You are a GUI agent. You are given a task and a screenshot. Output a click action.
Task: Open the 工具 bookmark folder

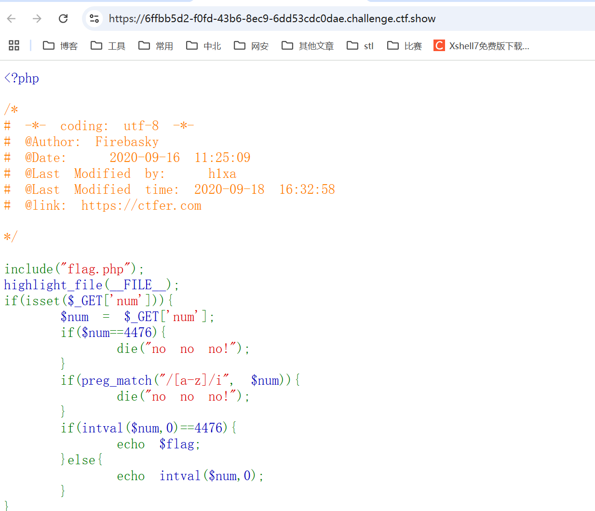[108, 46]
